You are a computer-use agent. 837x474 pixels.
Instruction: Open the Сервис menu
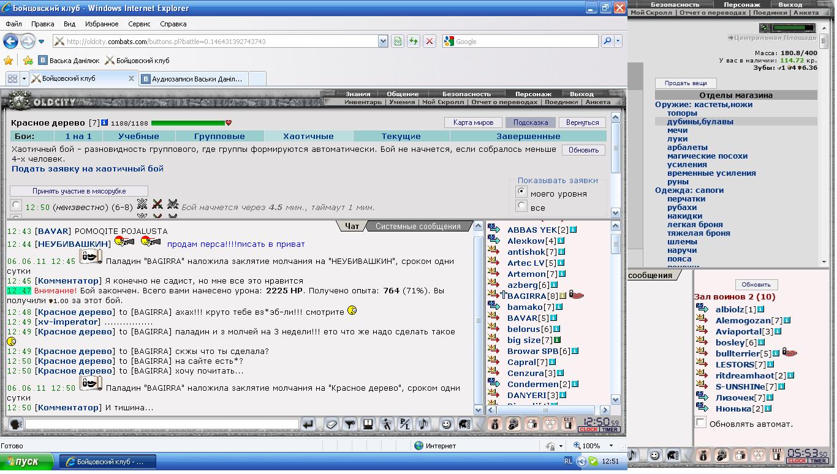[139, 24]
